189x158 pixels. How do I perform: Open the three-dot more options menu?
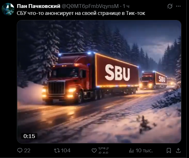coord(179,6)
